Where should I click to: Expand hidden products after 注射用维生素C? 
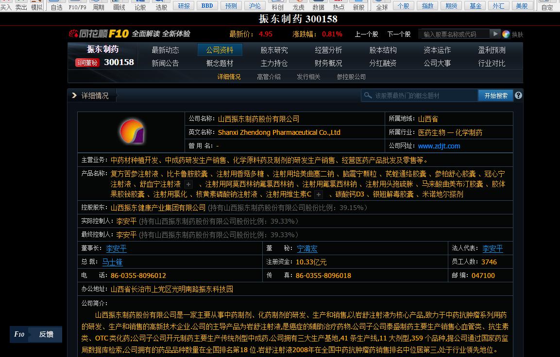[x=319, y=194]
